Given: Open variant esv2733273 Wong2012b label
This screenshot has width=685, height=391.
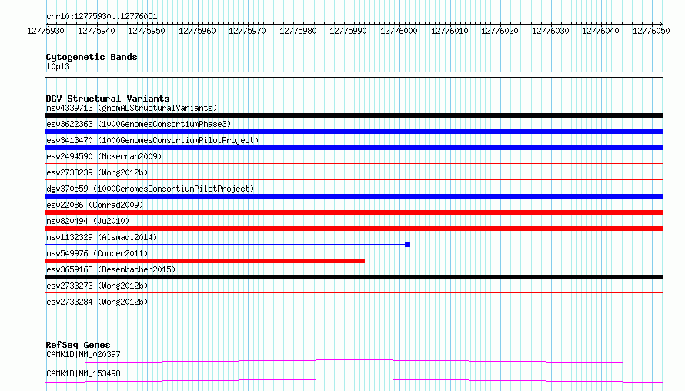Looking at the screenshot, I should pyautogui.click(x=97, y=286).
